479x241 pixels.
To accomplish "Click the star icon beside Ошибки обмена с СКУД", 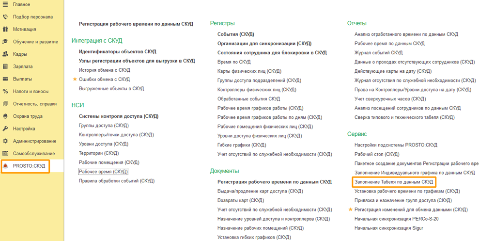I will click(75, 79).
